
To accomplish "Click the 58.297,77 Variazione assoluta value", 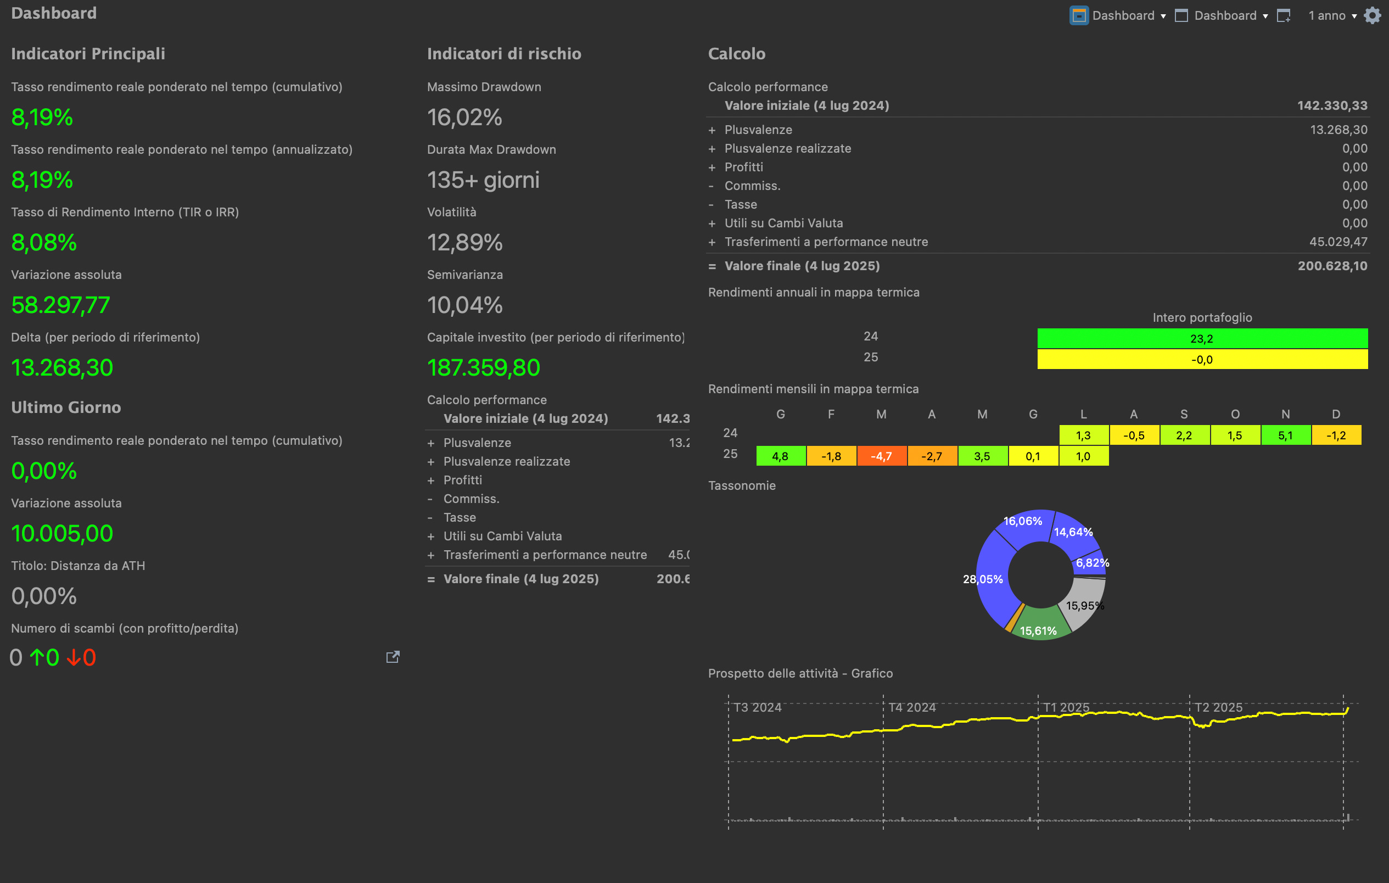I will [x=60, y=305].
